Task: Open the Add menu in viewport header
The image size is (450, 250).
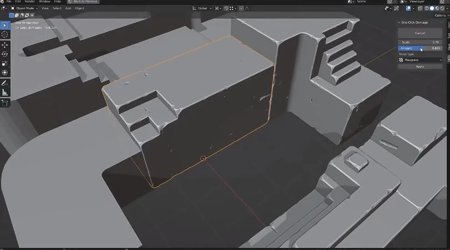Action: pyautogui.click(x=68, y=8)
